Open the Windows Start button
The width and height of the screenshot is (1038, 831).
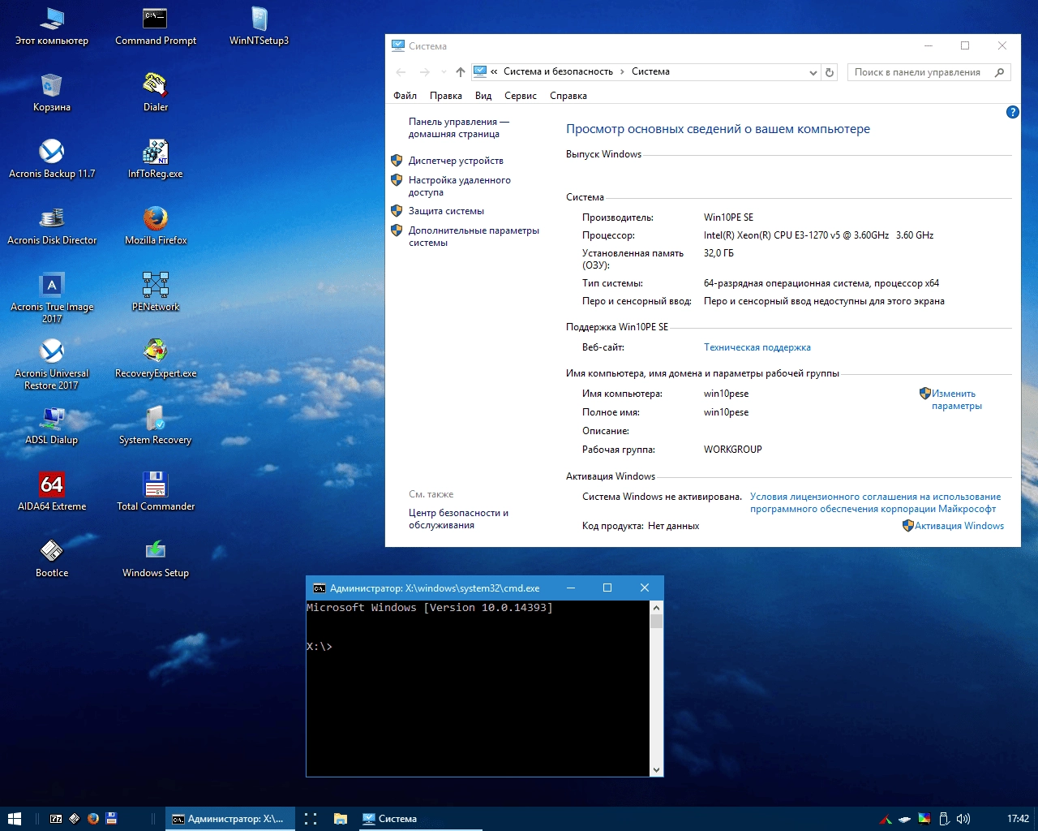pos(14,819)
